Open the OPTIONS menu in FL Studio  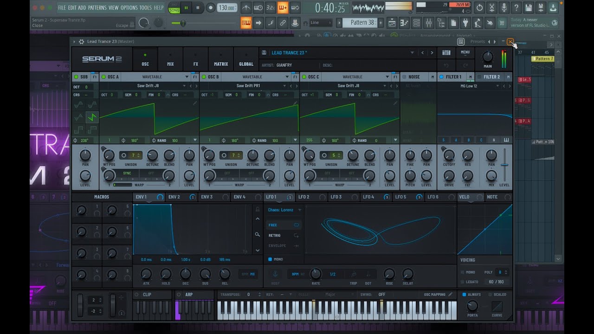[129, 8]
